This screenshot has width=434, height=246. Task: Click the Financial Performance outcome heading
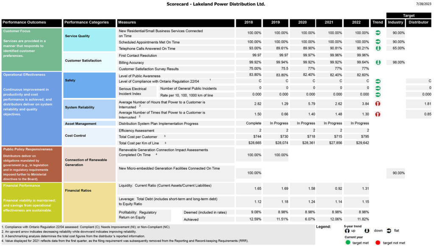22,185
